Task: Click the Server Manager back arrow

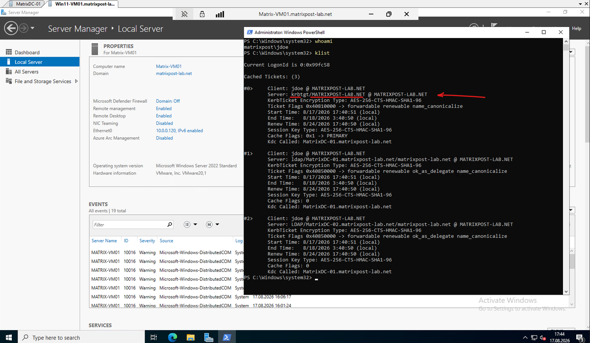Action: click(11, 28)
